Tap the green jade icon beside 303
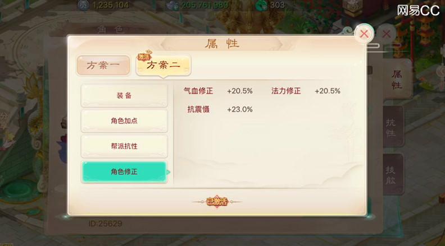Viewport: 445px width, 246px height. pyautogui.click(x=261, y=5)
